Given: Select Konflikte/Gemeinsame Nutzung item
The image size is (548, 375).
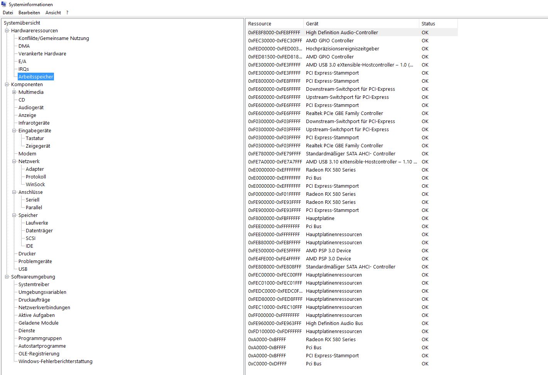Looking at the screenshot, I should [54, 38].
